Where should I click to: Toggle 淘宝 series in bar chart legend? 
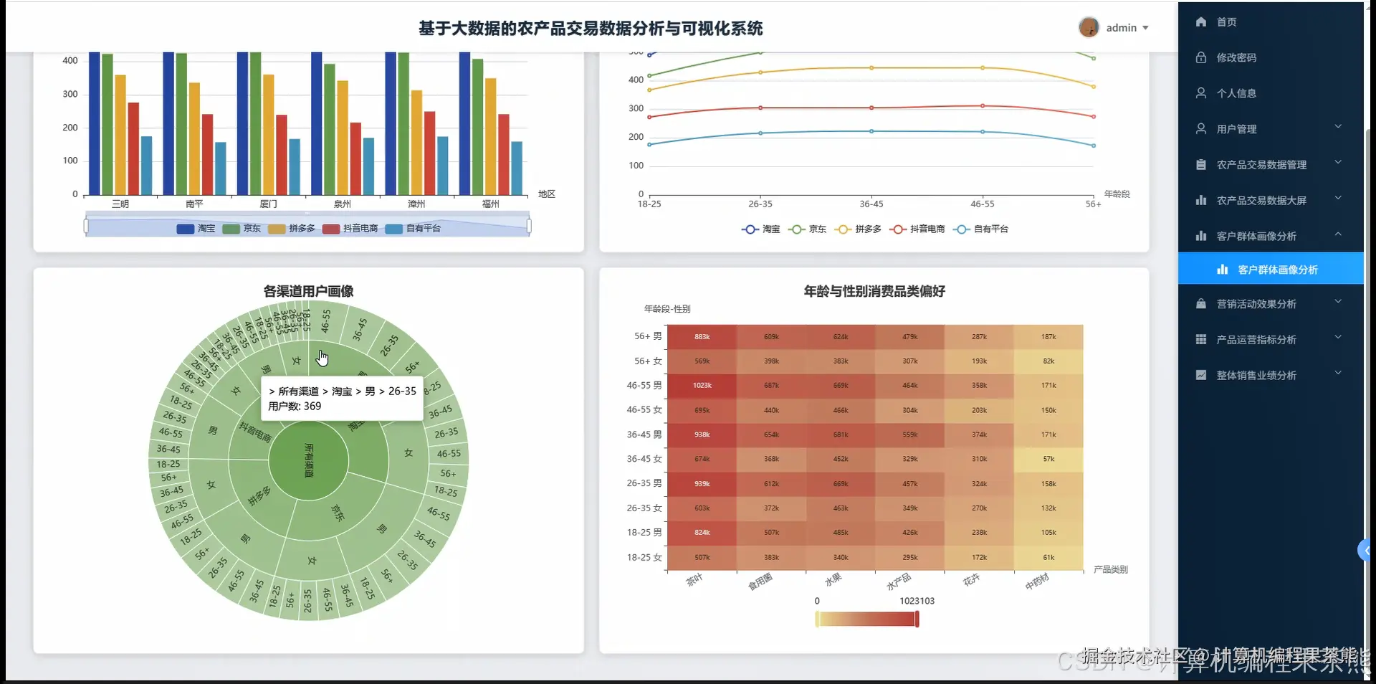click(196, 229)
